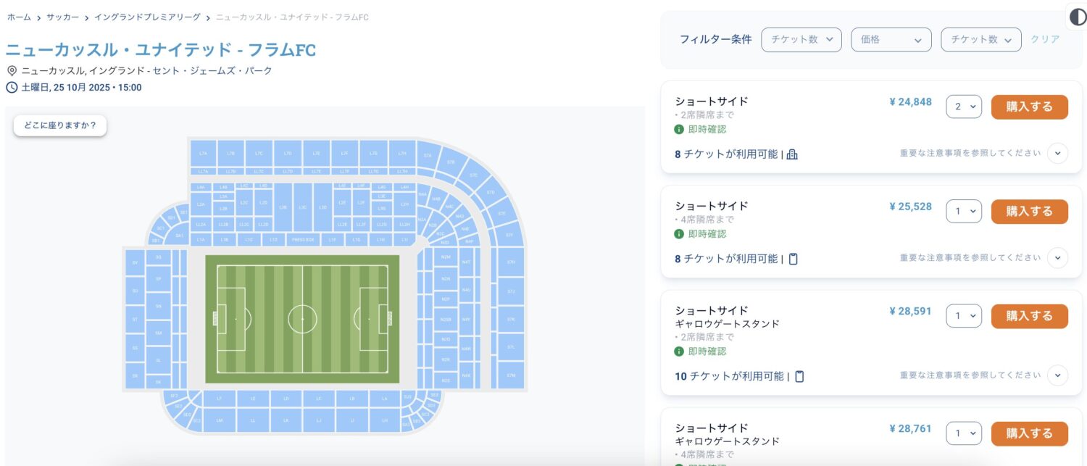
Task: Expand important notes on the ¥25,528 listing
Action: coord(1057,258)
